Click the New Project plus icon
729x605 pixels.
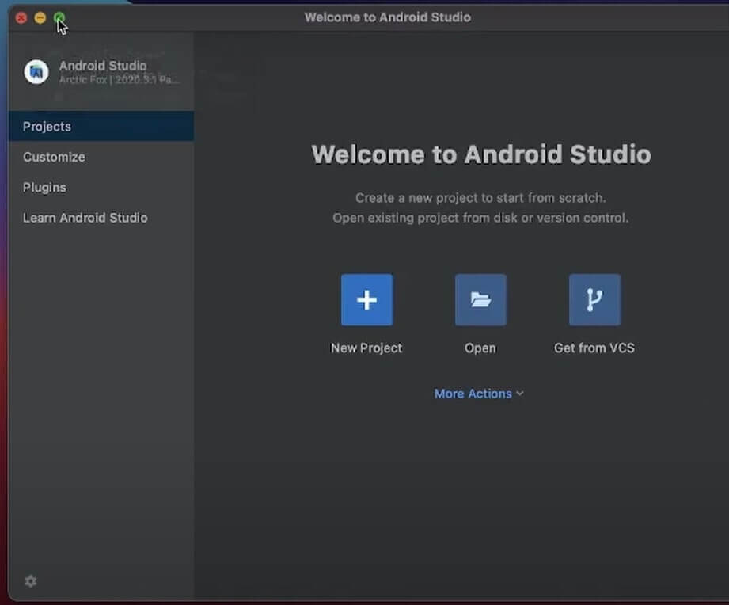pos(366,300)
